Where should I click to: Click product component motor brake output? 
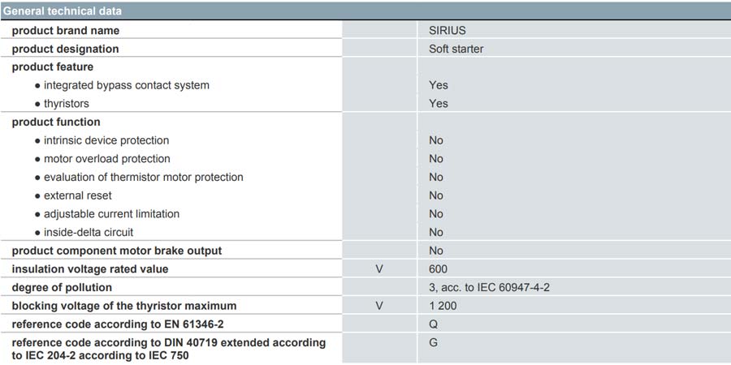click(116, 251)
